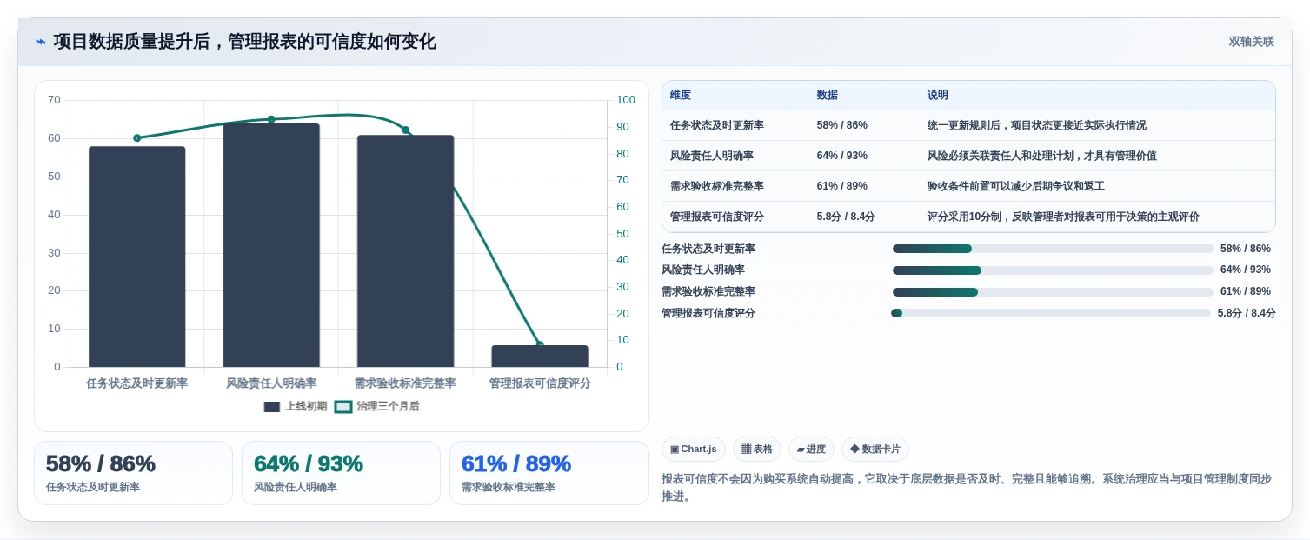Click the 管理报表可信度评分 progress bar

pyautogui.click(x=1051, y=313)
